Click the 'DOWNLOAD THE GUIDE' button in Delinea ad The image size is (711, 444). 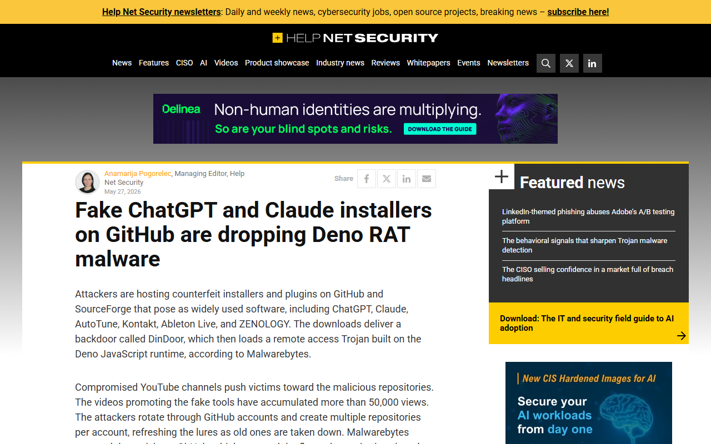click(440, 129)
